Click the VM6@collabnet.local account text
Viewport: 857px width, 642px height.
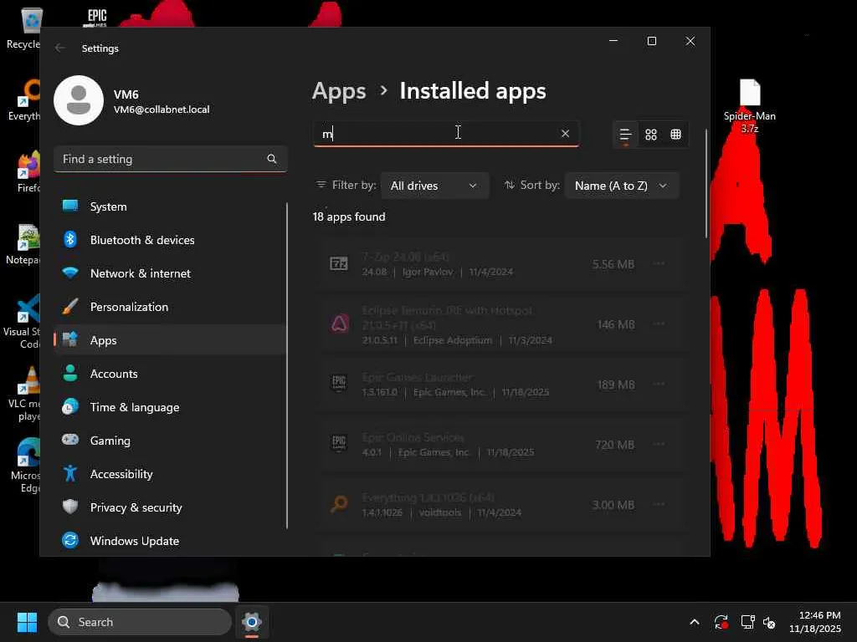(x=162, y=110)
